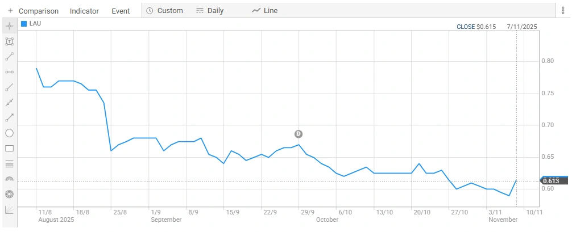Select the arrow drawing tool
The height and width of the screenshot is (232, 572).
[x=9, y=118]
